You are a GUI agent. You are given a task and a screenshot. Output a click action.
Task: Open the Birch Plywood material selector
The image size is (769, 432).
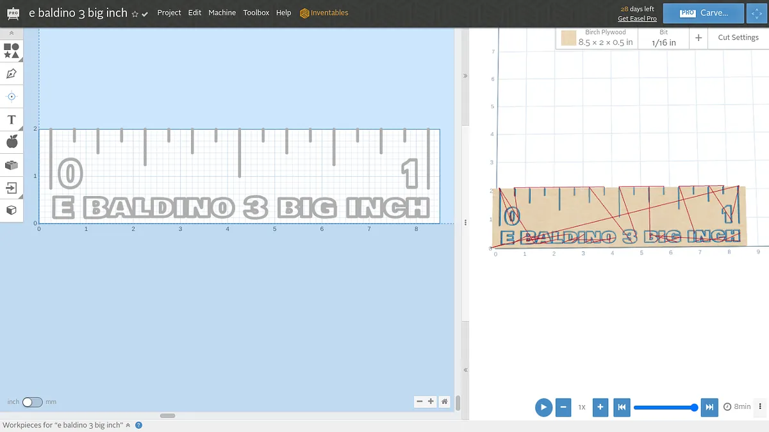click(x=597, y=38)
